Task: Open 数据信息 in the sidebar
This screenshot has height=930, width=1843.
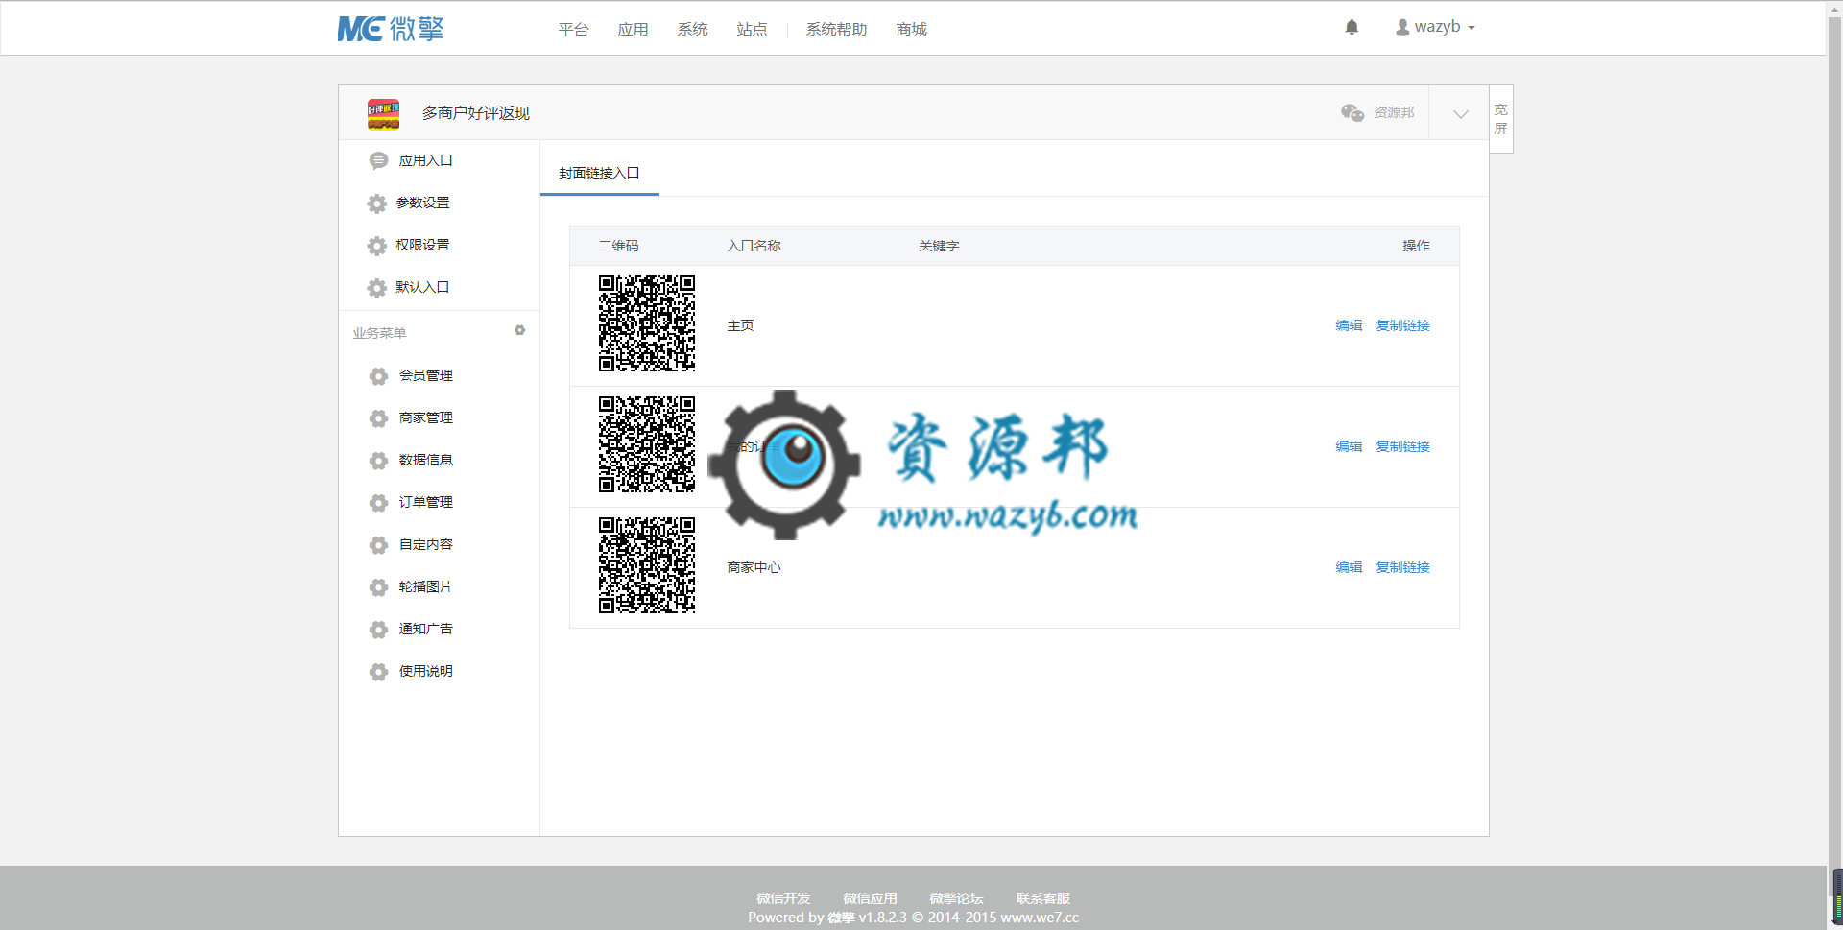Action: [426, 461]
